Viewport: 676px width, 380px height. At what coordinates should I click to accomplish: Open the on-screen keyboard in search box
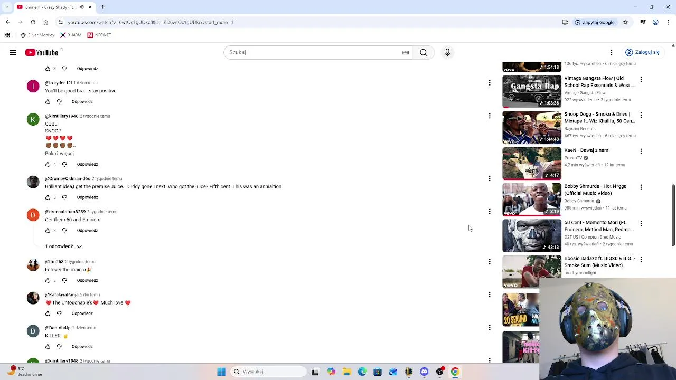[405, 52]
